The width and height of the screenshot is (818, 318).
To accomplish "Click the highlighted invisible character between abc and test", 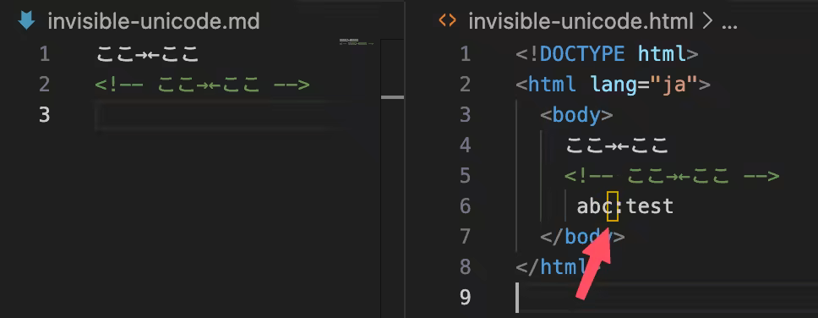I will (613, 206).
